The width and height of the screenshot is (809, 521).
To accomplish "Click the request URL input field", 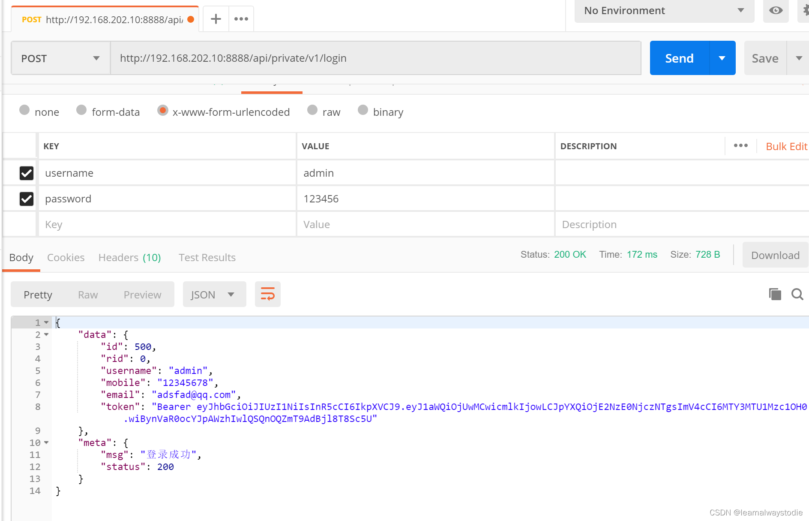I will (376, 58).
